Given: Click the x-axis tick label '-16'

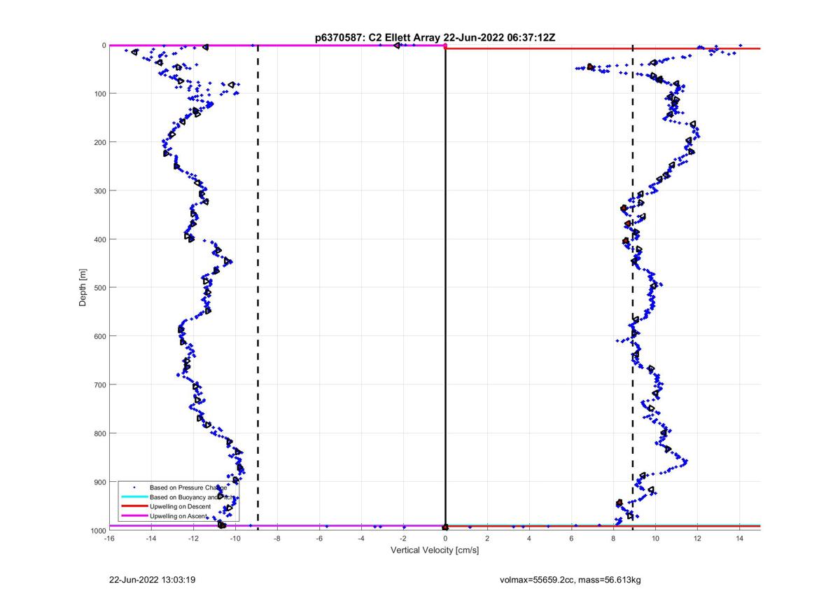Looking at the screenshot, I should [109, 539].
